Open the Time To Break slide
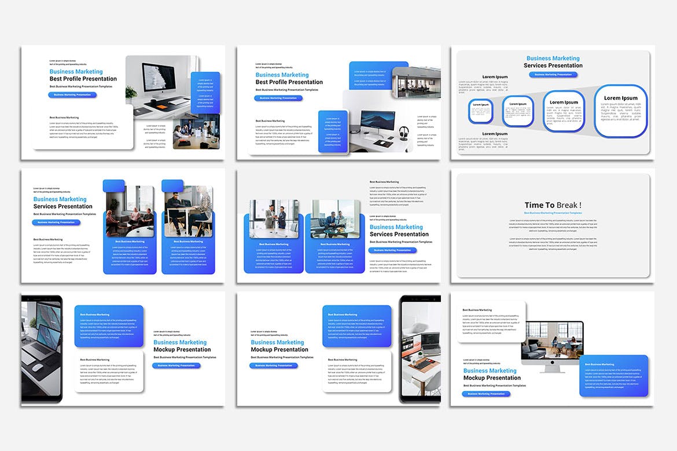The height and width of the screenshot is (451, 677). tap(553, 226)
